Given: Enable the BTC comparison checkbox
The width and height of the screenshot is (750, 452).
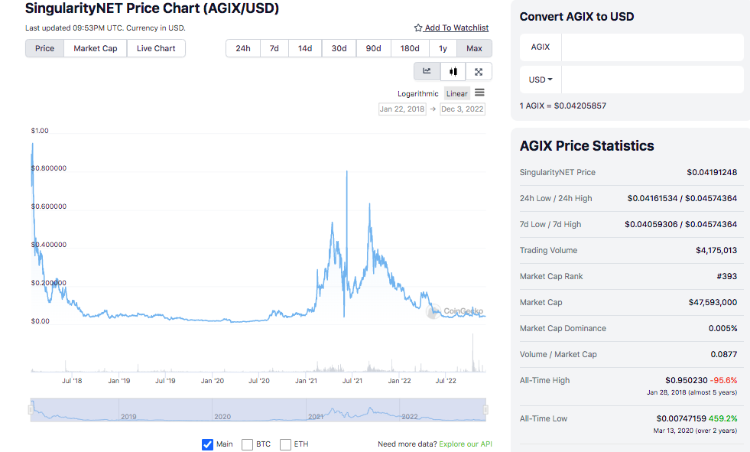Looking at the screenshot, I should (x=247, y=444).
